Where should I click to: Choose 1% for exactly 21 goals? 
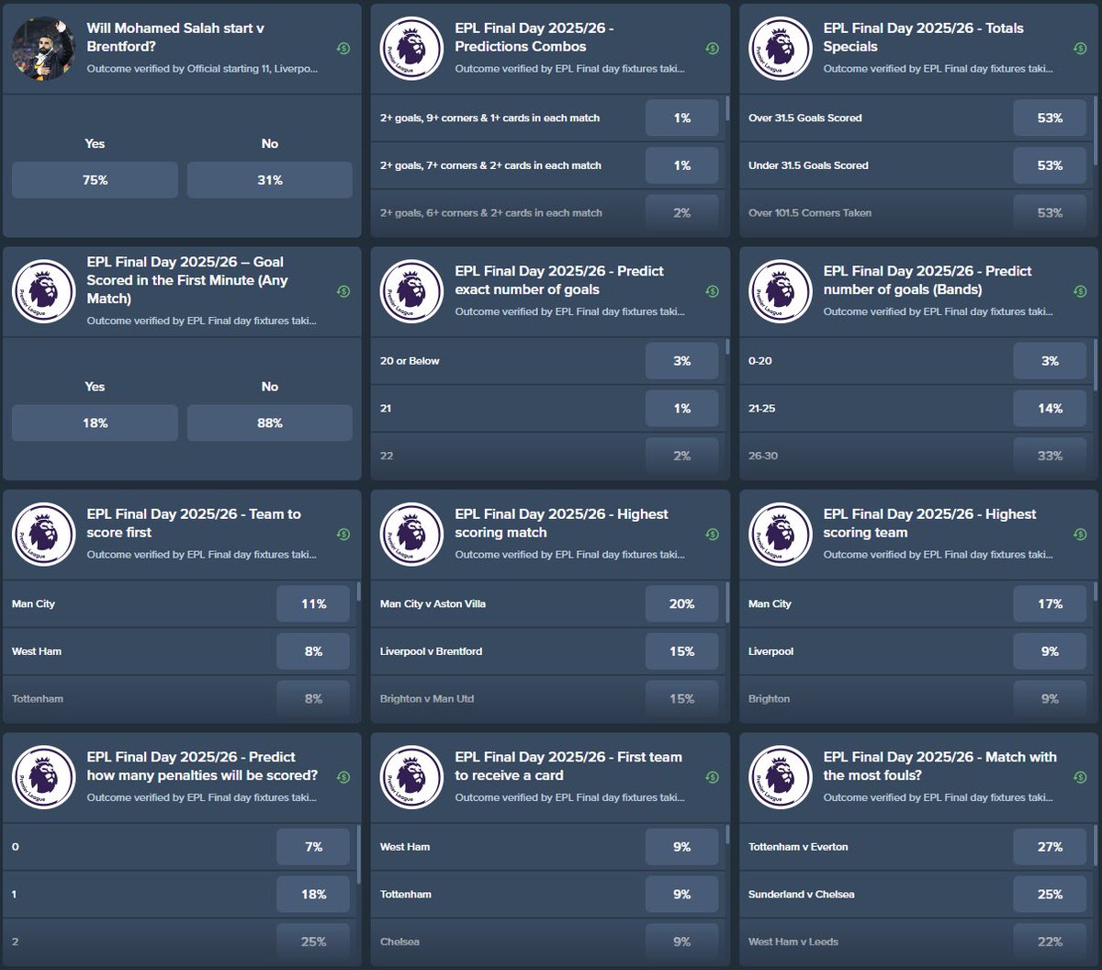[x=682, y=409]
